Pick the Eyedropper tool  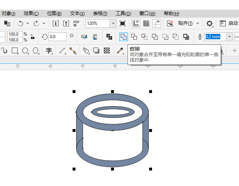click(x=119, y=51)
